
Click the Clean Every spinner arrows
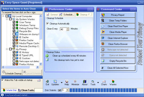click(67, 29)
